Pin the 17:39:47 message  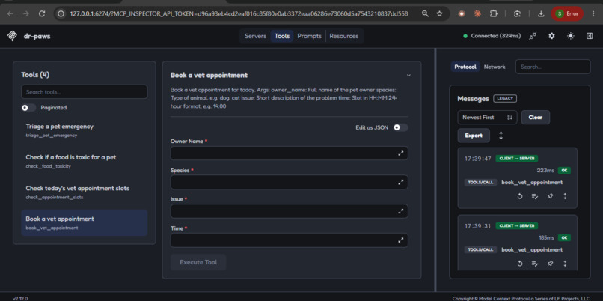click(551, 196)
